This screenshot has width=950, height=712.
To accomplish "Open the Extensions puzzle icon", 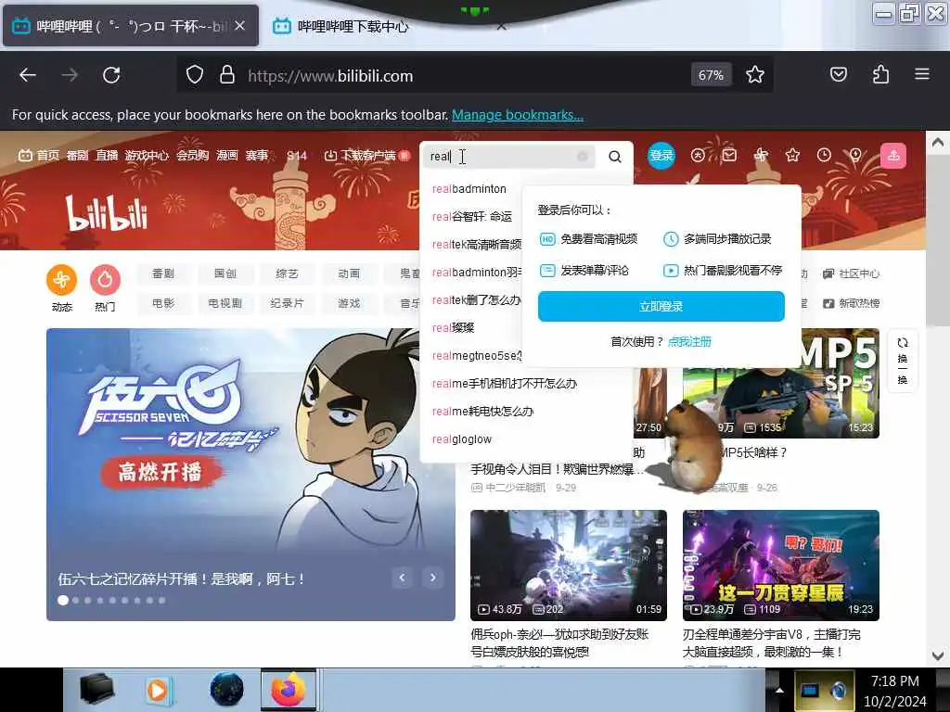I will click(x=881, y=75).
